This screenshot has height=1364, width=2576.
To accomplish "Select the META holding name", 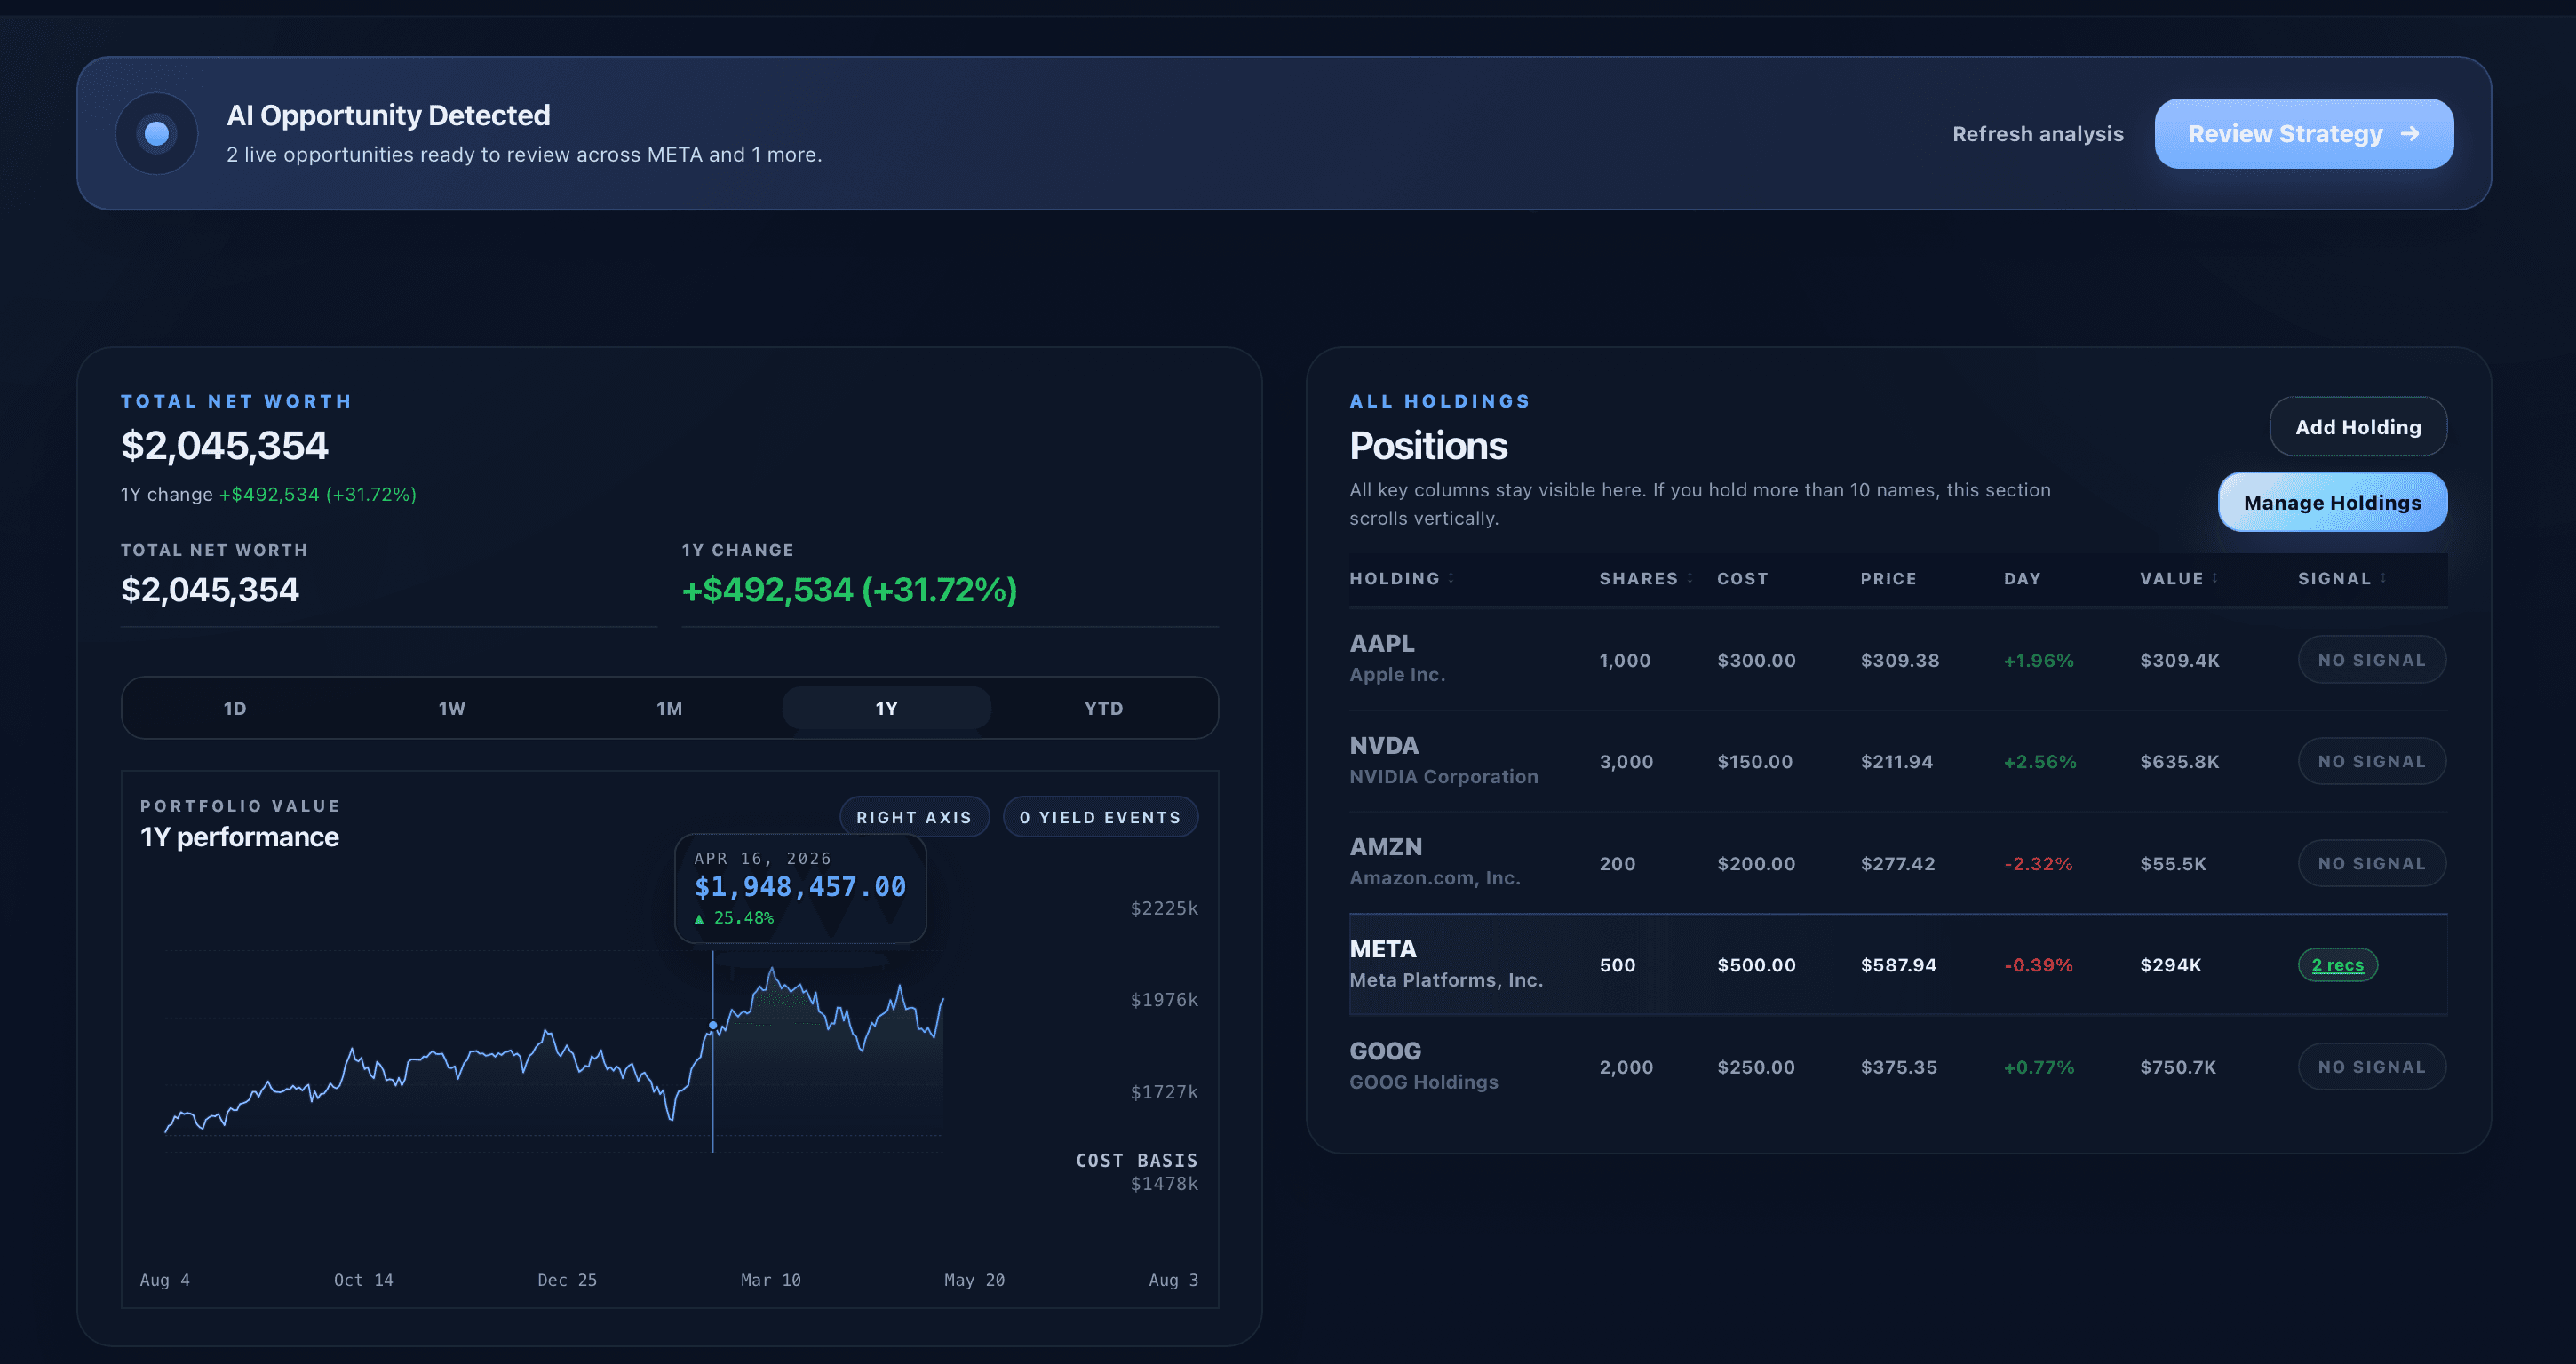I will coord(1383,949).
